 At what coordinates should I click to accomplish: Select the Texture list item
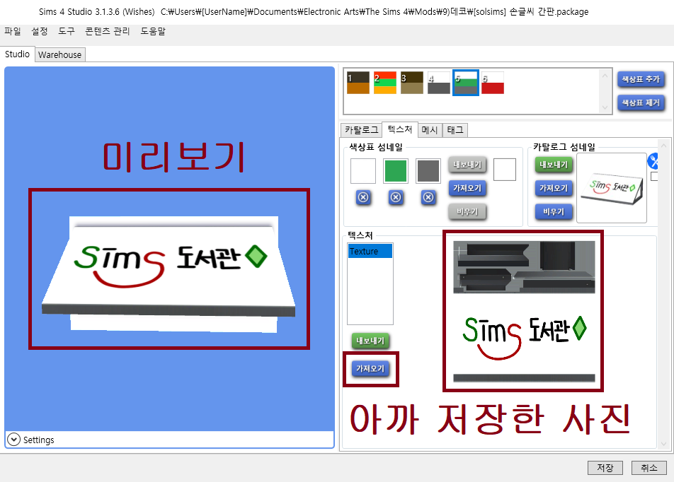click(x=370, y=251)
